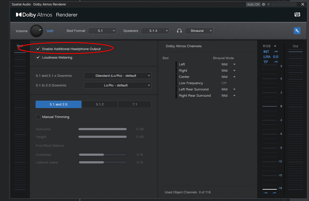Click the TP true peak readout

270,62
